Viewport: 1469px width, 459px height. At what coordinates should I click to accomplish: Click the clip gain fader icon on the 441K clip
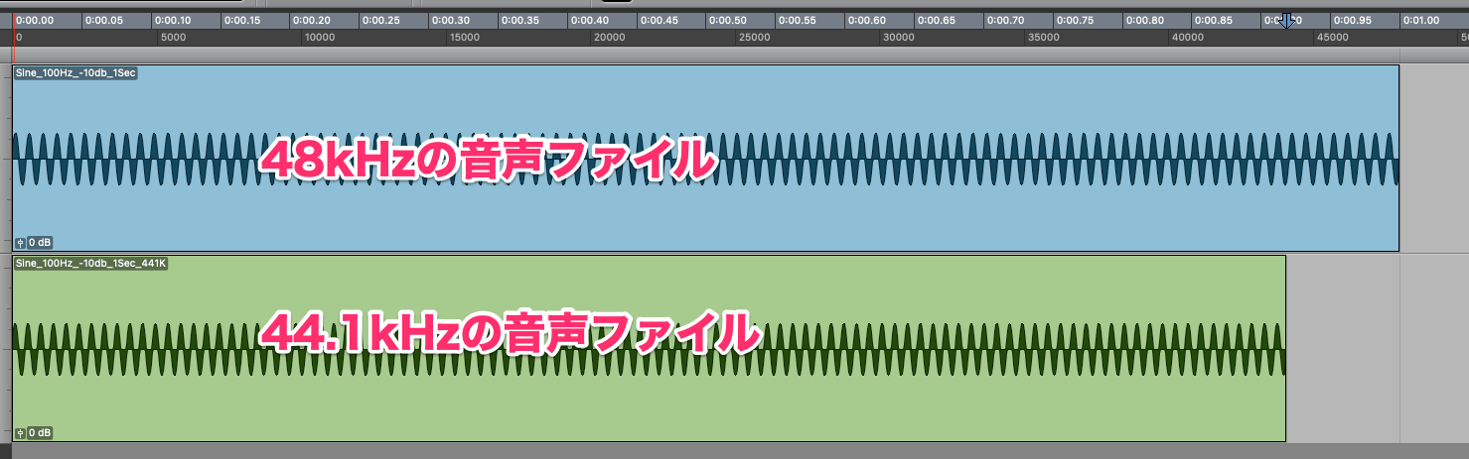20,433
